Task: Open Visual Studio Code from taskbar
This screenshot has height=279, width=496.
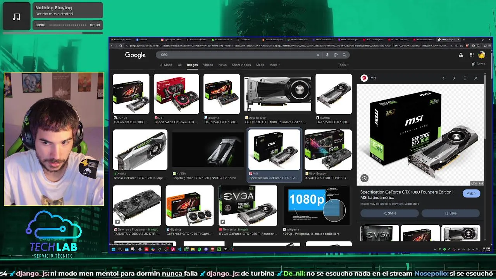Action: click(x=179, y=250)
